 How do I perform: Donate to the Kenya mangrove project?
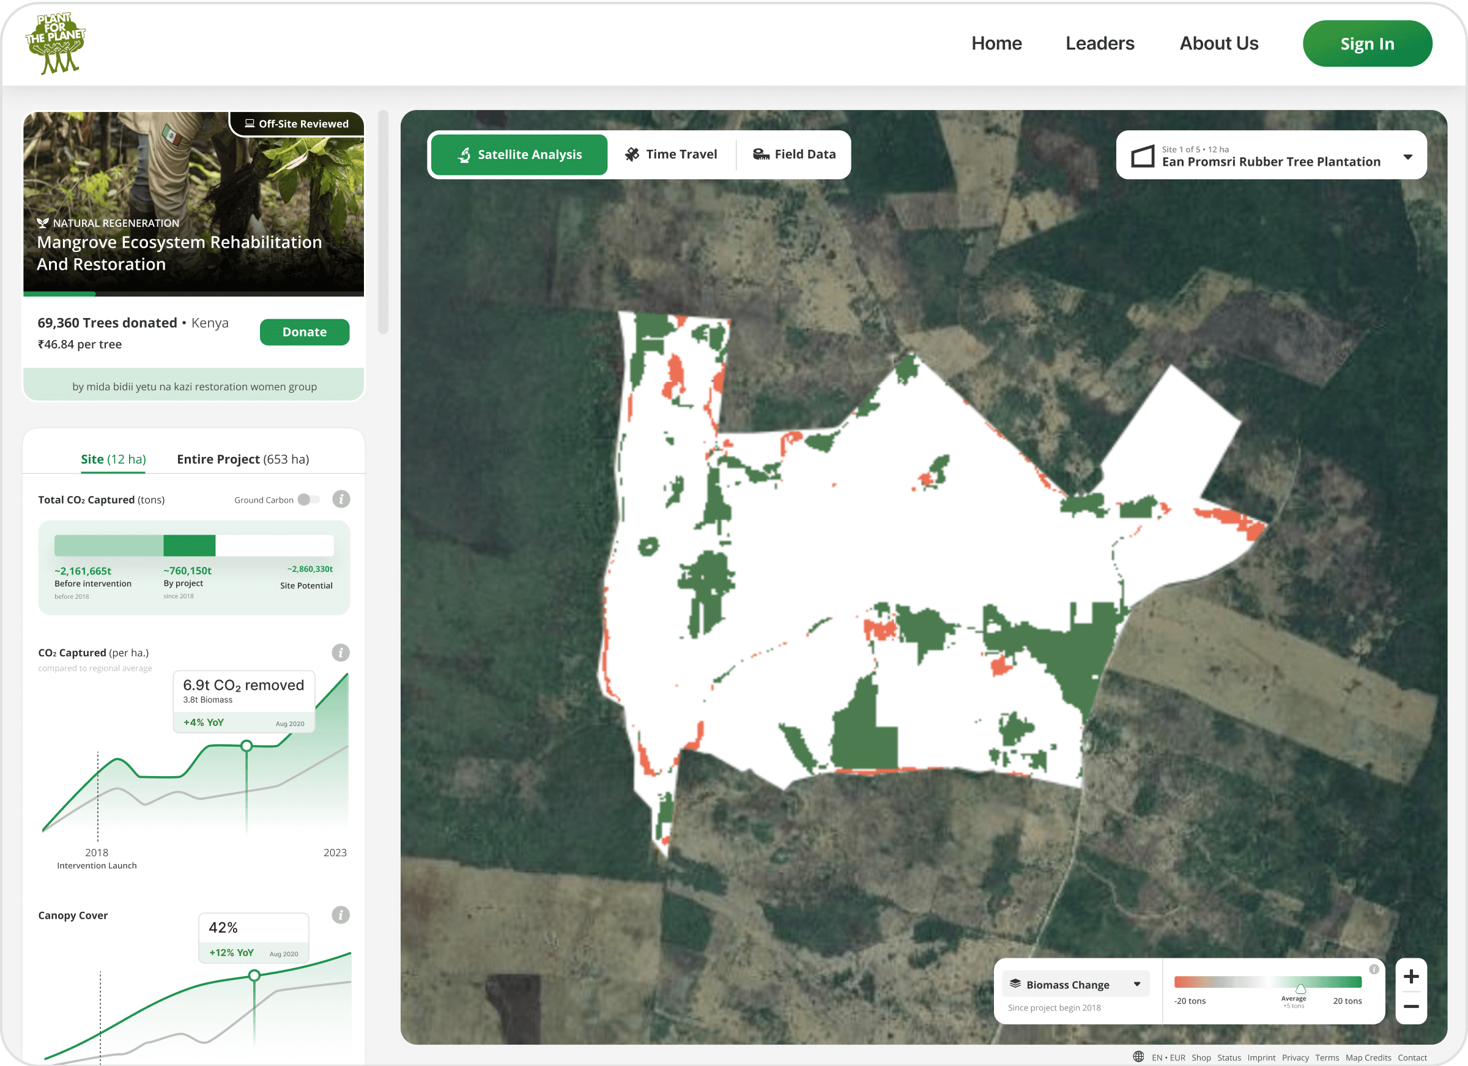coord(304,332)
